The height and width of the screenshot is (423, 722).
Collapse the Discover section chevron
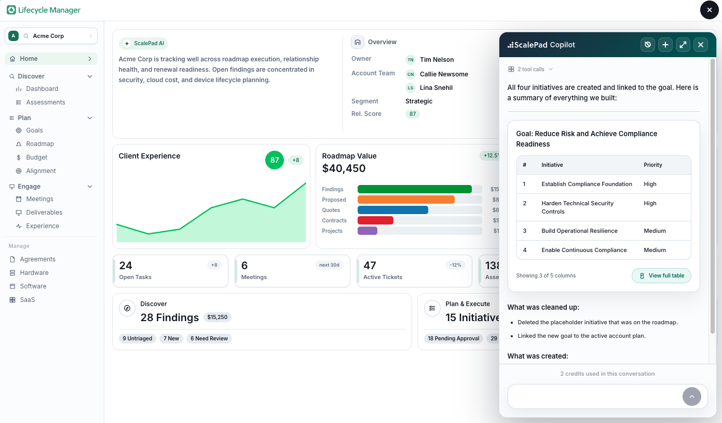90,76
